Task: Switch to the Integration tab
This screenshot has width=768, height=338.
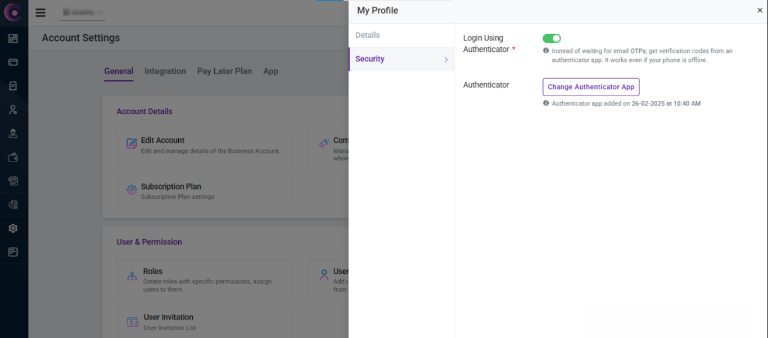Action: tap(165, 71)
